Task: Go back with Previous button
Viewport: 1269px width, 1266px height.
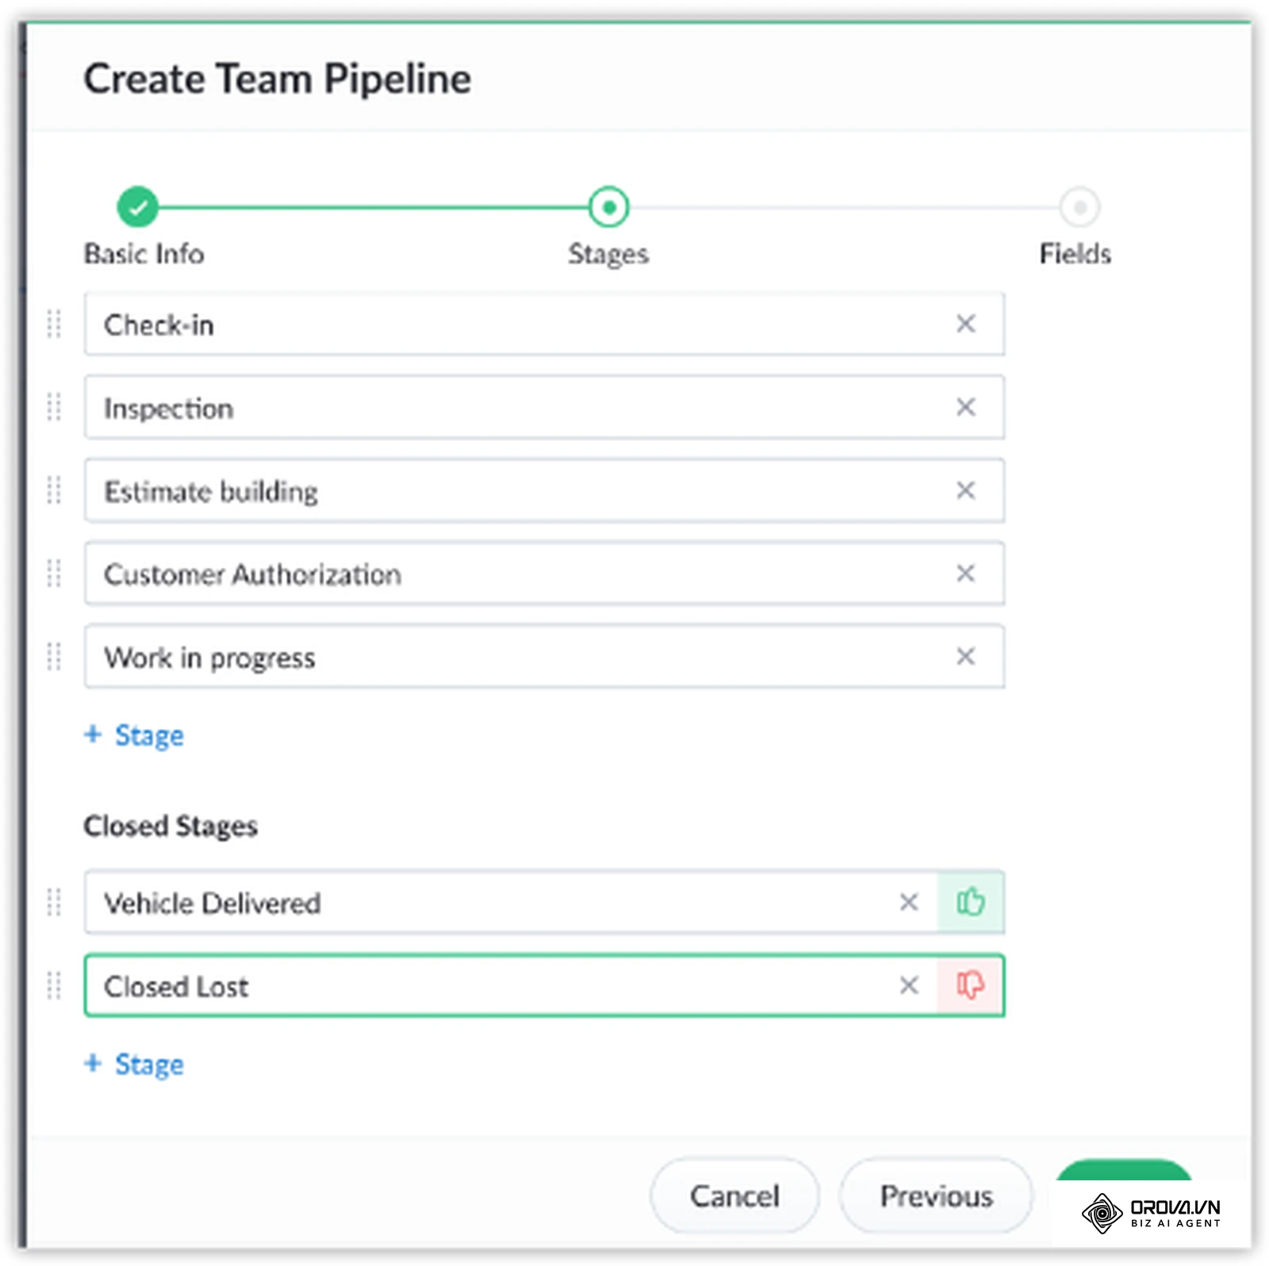Action: click(936, 1195)
